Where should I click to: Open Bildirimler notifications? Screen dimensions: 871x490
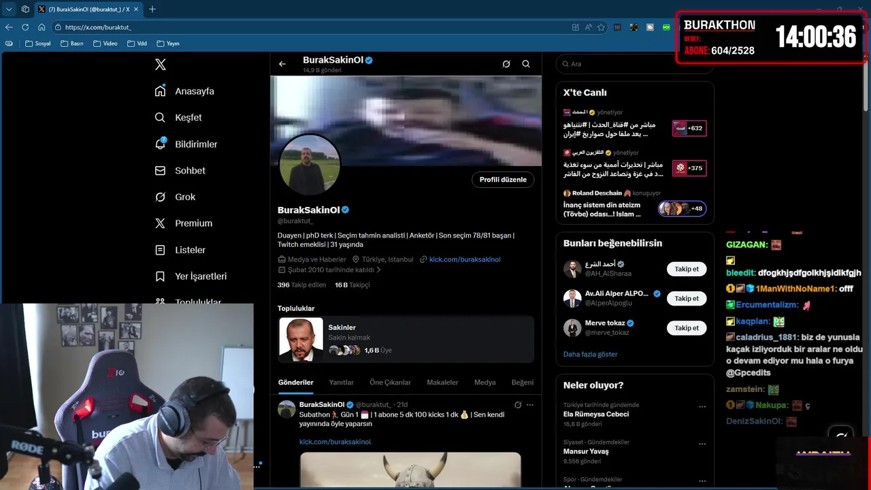[x=186, y=144]
